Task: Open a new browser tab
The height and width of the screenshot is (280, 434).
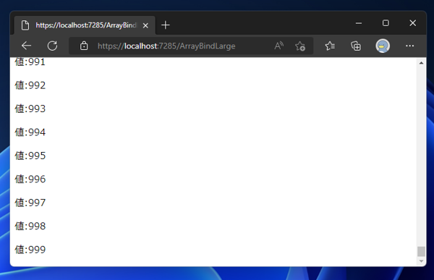Action: click(166, 25)
